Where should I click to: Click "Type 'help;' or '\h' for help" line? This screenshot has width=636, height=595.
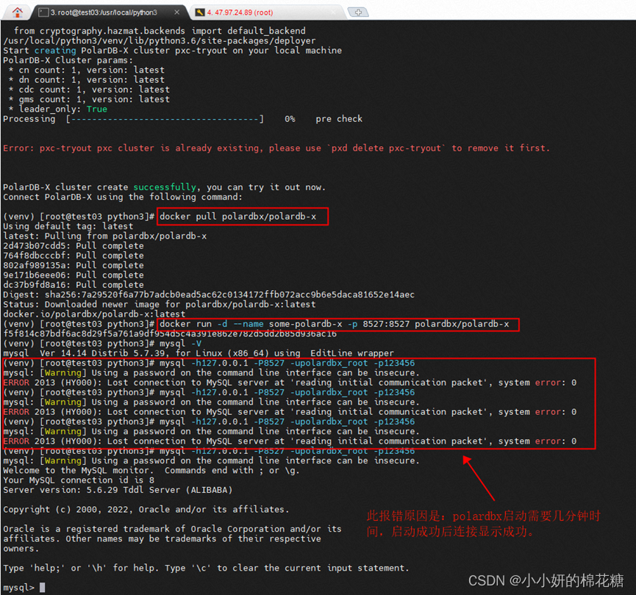(x=206, y=569)
